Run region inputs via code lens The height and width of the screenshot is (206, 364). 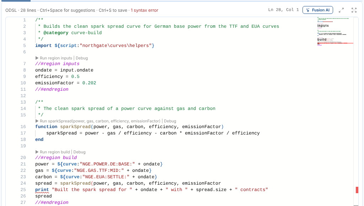pyautogui.click(x=56, y=58)
